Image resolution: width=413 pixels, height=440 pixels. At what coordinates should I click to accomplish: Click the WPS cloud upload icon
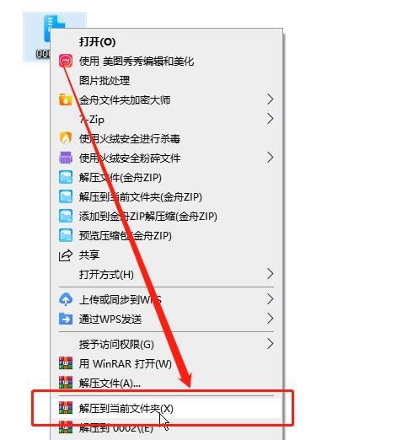pyautogui.click(x=66, y=299)
